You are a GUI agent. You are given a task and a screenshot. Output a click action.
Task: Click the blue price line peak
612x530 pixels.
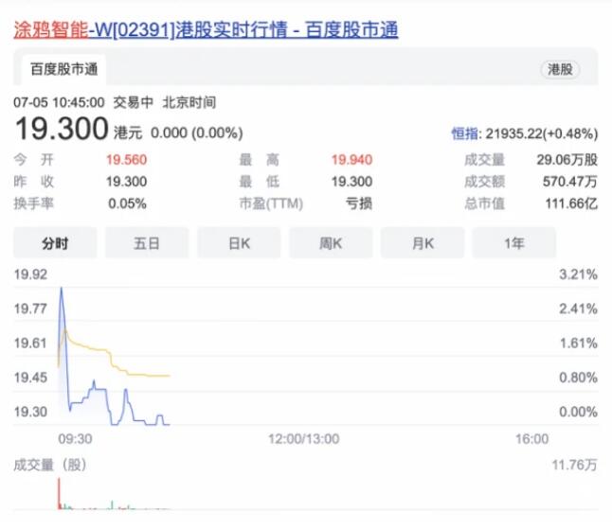click(62, 289)
